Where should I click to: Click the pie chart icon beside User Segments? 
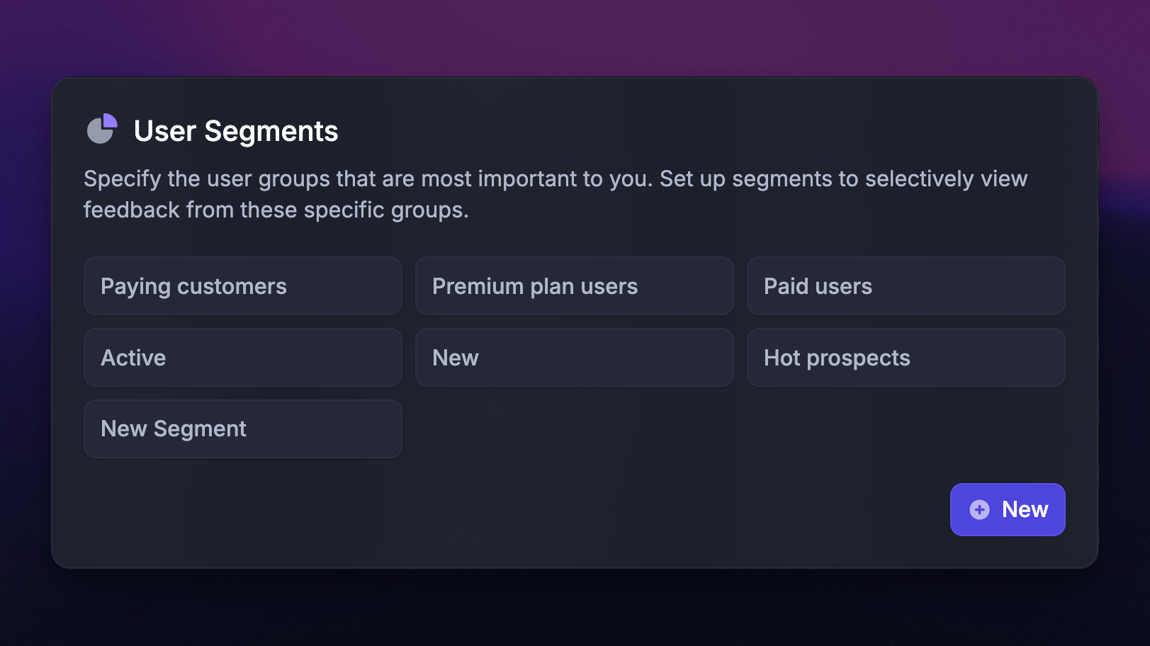coord(101,129)
